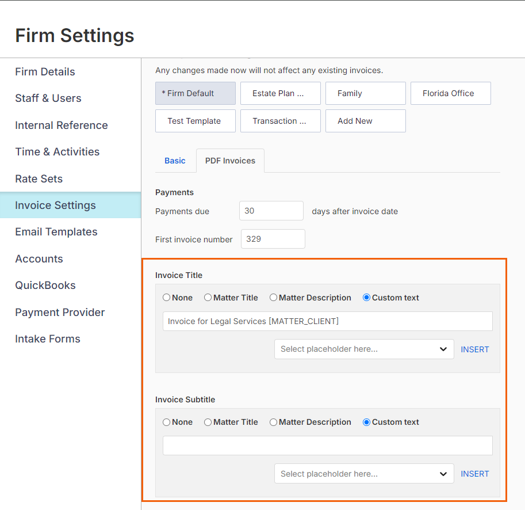
Task: Switch to the Basic tab
Action: point(175,161)
